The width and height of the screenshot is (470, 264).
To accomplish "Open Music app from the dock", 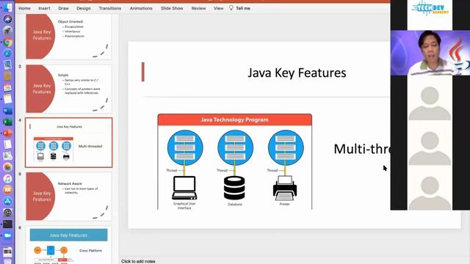I will pyautogui.click(x=7, y=179).
